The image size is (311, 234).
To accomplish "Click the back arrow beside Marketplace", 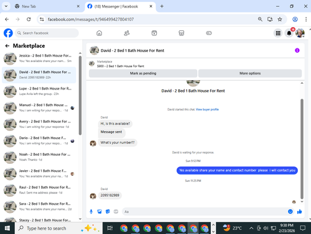I will tap(7, 46).
